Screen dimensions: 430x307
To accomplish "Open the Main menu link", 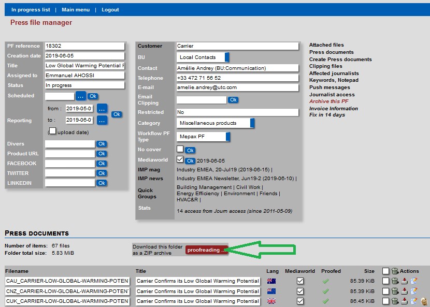I will click(75, 10).
